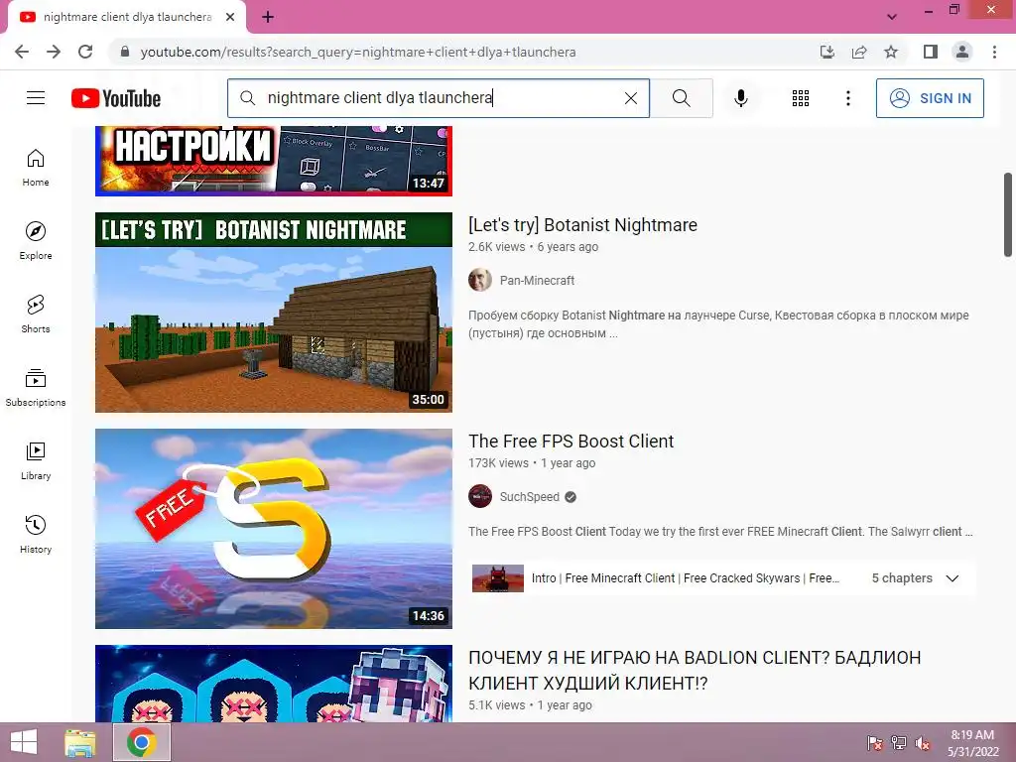Open History in the sidebar
This screenshot has width=1016, height=762.
click(36, 535)
